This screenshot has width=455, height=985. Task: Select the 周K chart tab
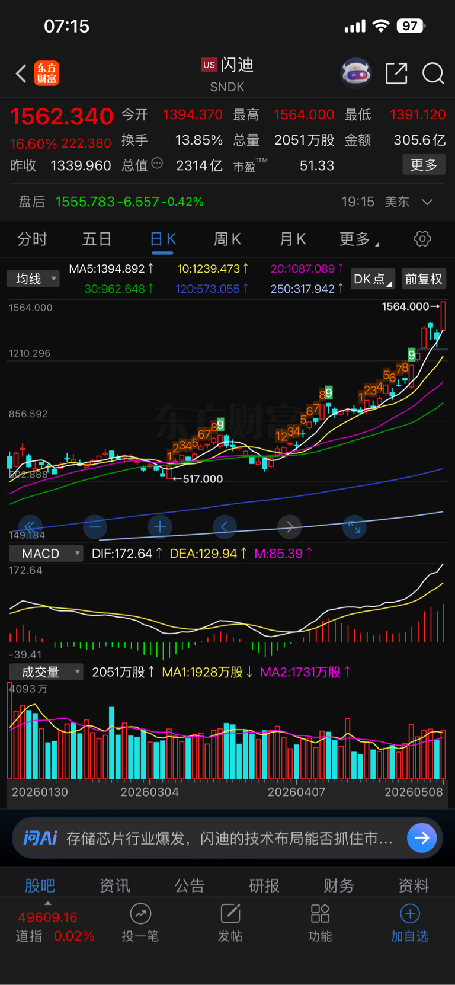click(227, 239)
